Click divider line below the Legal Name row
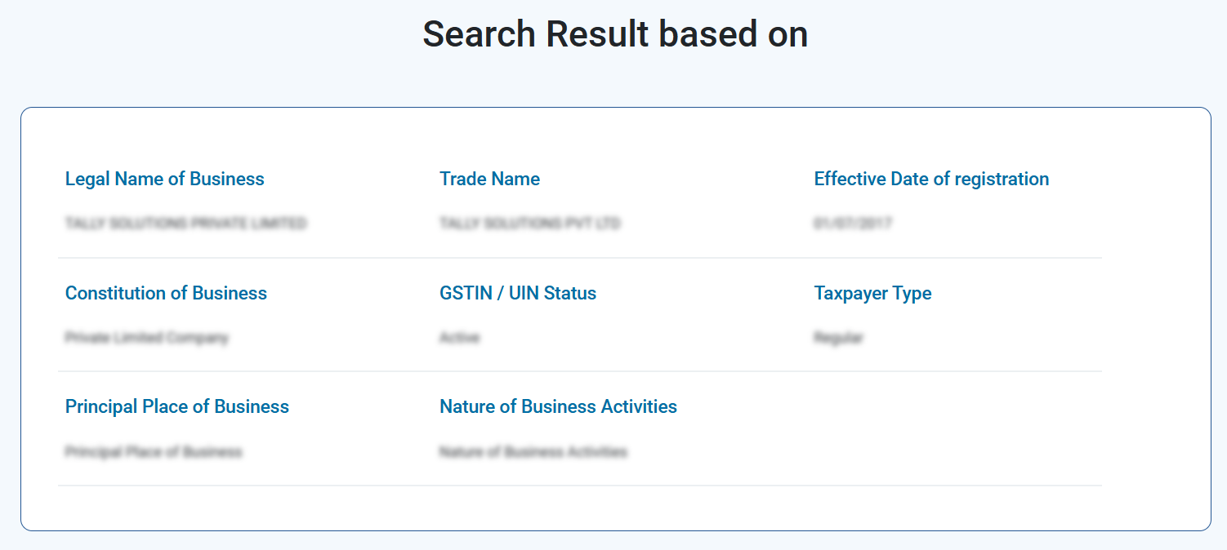 click(x=579, y=258)
